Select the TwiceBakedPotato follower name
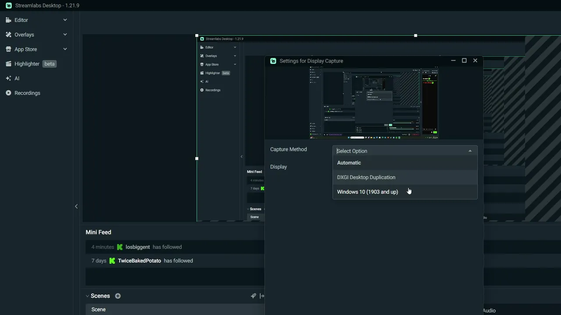 [139, 261]
